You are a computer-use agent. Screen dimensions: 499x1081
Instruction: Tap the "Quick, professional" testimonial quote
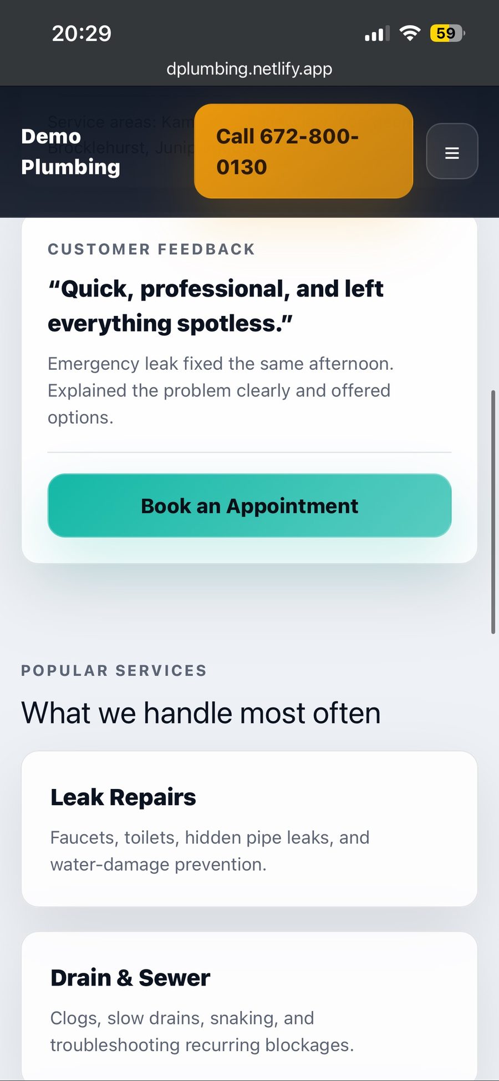point(216,306)
